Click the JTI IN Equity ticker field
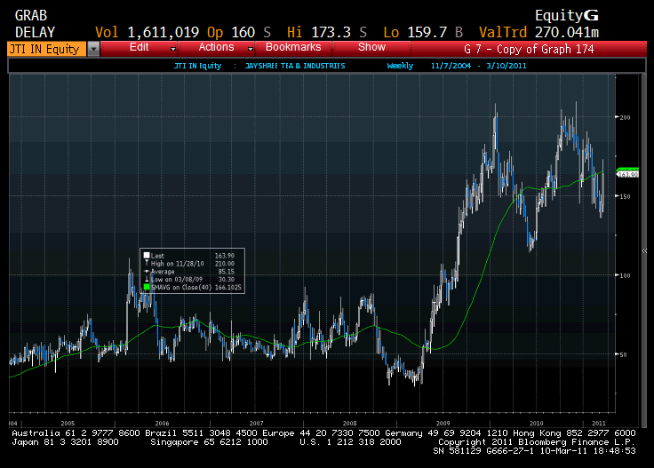Screen dimensions: 654x468 pyautogui.click(x=47, y=49)
